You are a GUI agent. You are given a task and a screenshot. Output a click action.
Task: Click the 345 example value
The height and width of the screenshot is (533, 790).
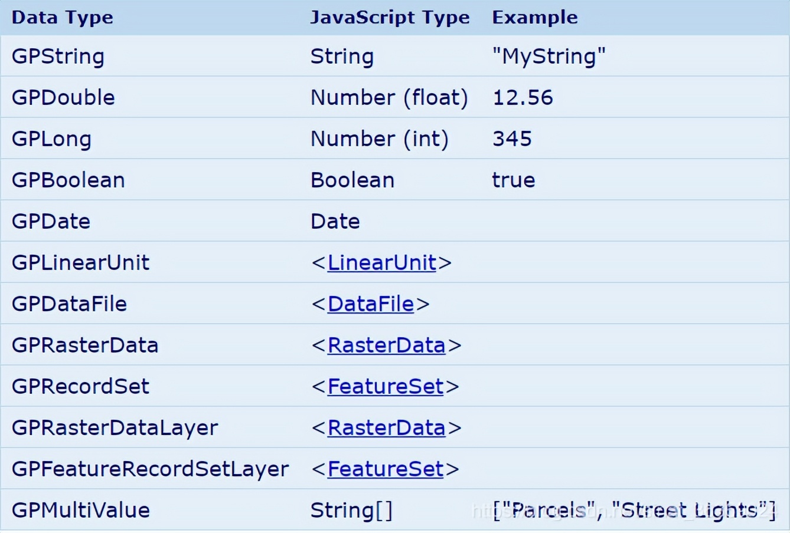[x=512, y=139]
